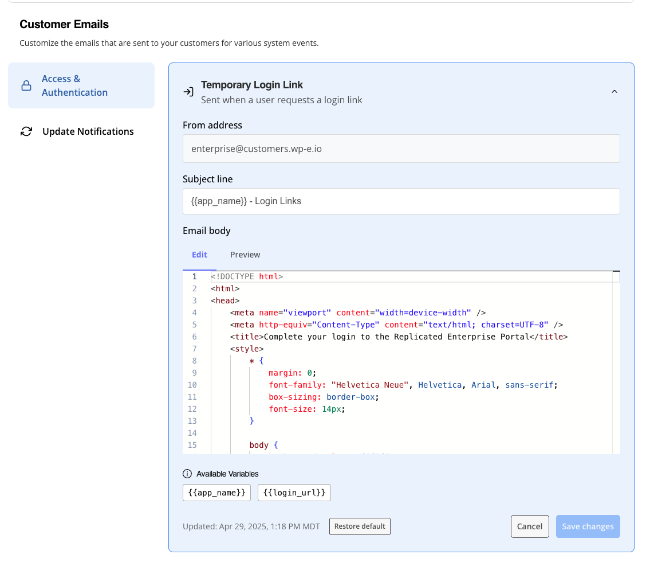Collapse the Temporary Login Link section
The image size is (646, 562).
[x=615, y=91]
